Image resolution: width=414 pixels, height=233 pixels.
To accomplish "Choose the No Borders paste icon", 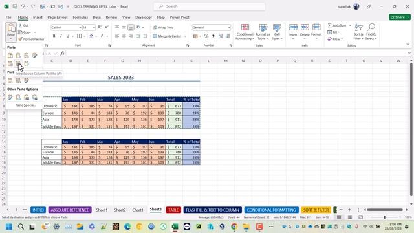I will (x=10, y=63).
